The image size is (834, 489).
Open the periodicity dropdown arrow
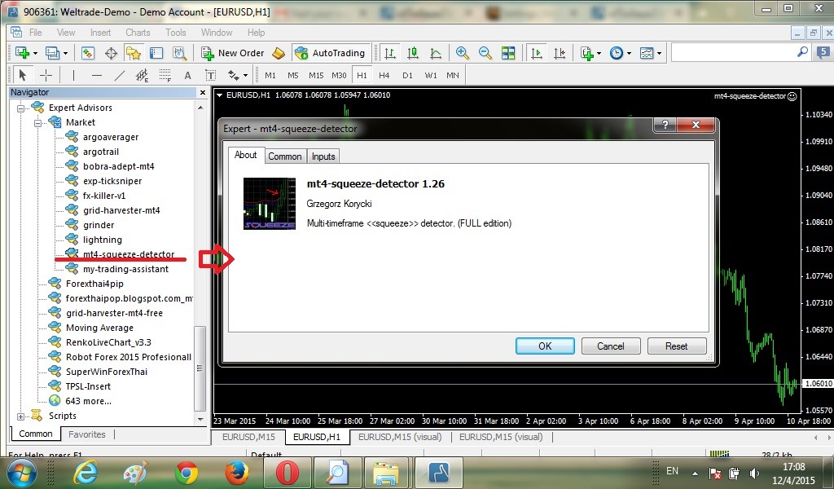pyautogui.click(x=629, y=53)
